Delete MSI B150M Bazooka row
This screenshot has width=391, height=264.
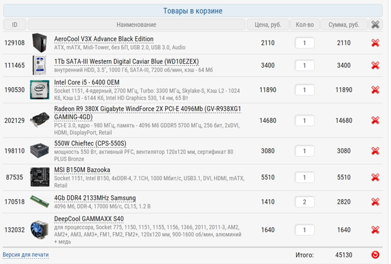(x=375, y=178)
